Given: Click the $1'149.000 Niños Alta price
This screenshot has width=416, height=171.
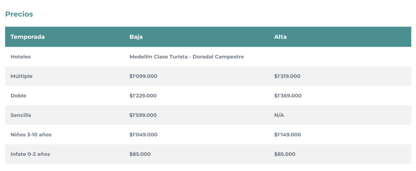Looking at the screenshot, I should 287,135.
